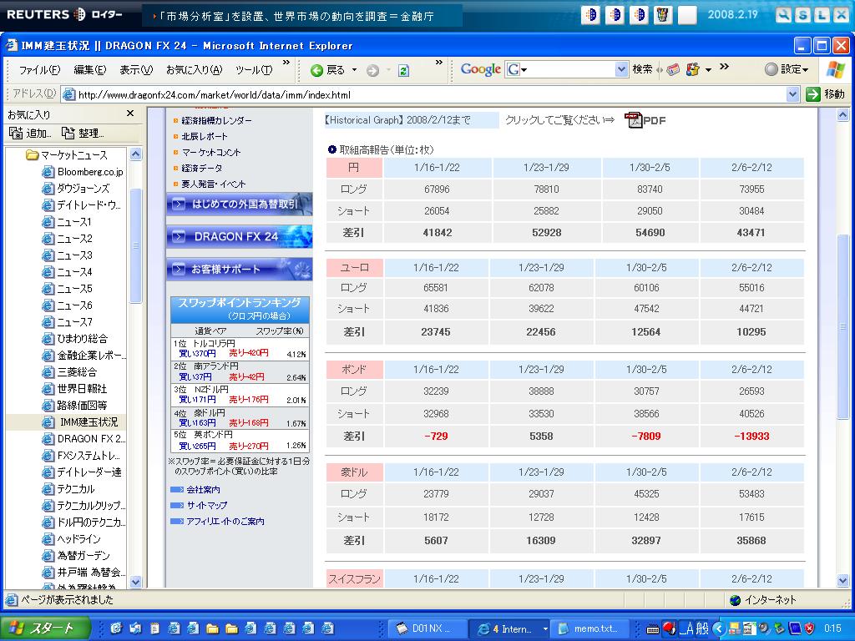Screen dimensions: 855x641
Task: Click the green Back arrow button
Action: coord(316,70)
